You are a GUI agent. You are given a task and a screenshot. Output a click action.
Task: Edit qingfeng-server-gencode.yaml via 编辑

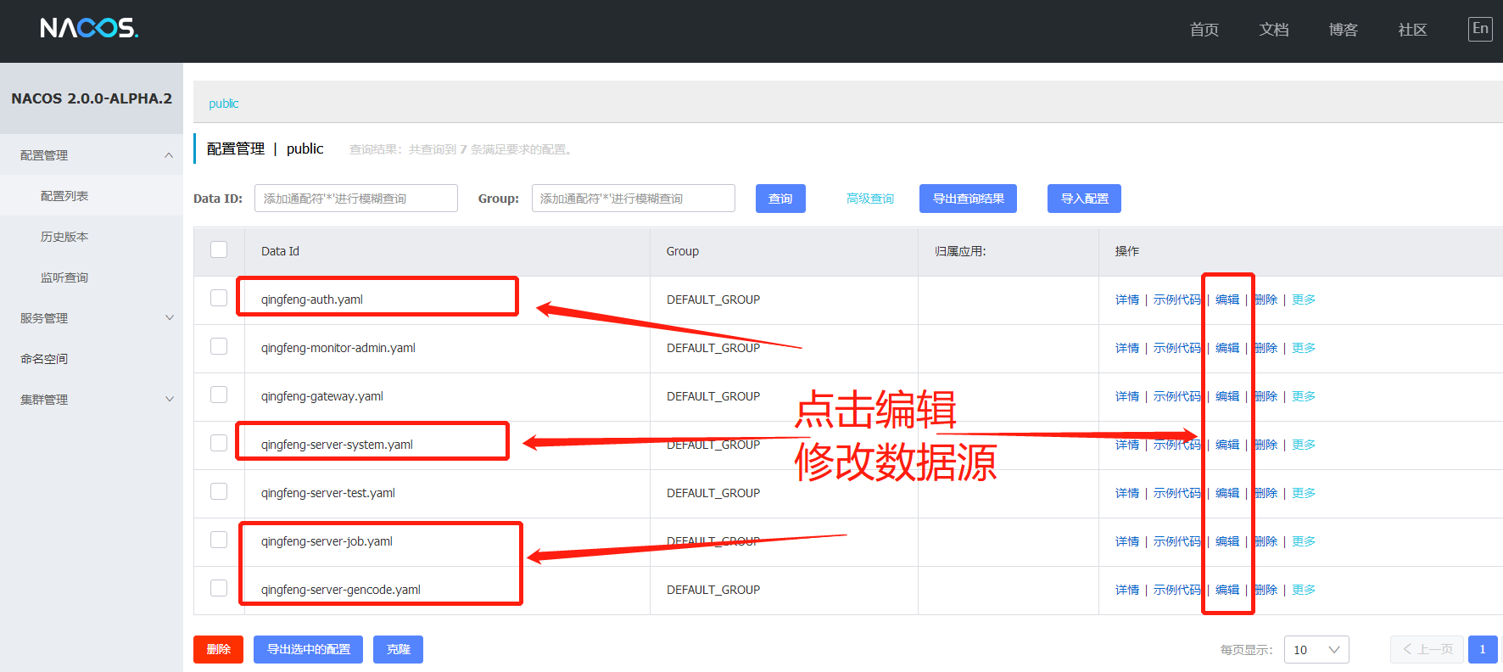click(1227, 590)
